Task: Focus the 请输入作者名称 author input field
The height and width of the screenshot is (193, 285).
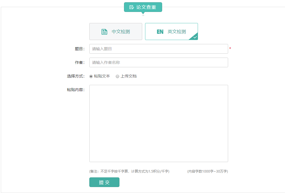Action: [158, 62]
